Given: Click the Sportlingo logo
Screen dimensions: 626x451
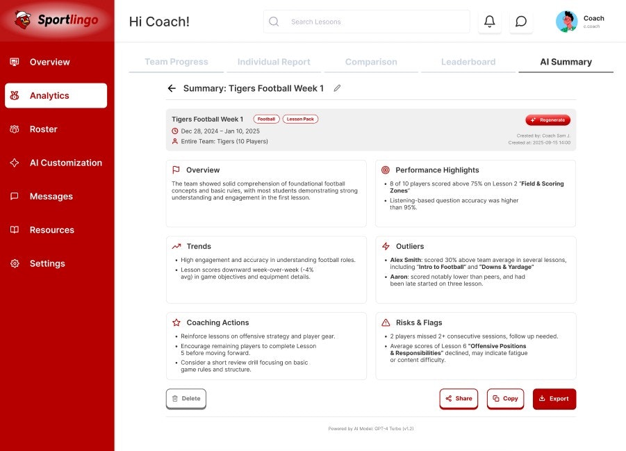Looking at the screenshot, I should (56, 19).
